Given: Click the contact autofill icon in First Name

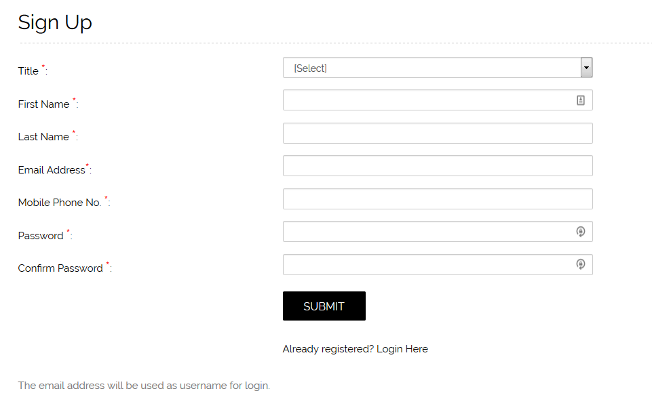Looking at the screenshot, I should point(581,100).
